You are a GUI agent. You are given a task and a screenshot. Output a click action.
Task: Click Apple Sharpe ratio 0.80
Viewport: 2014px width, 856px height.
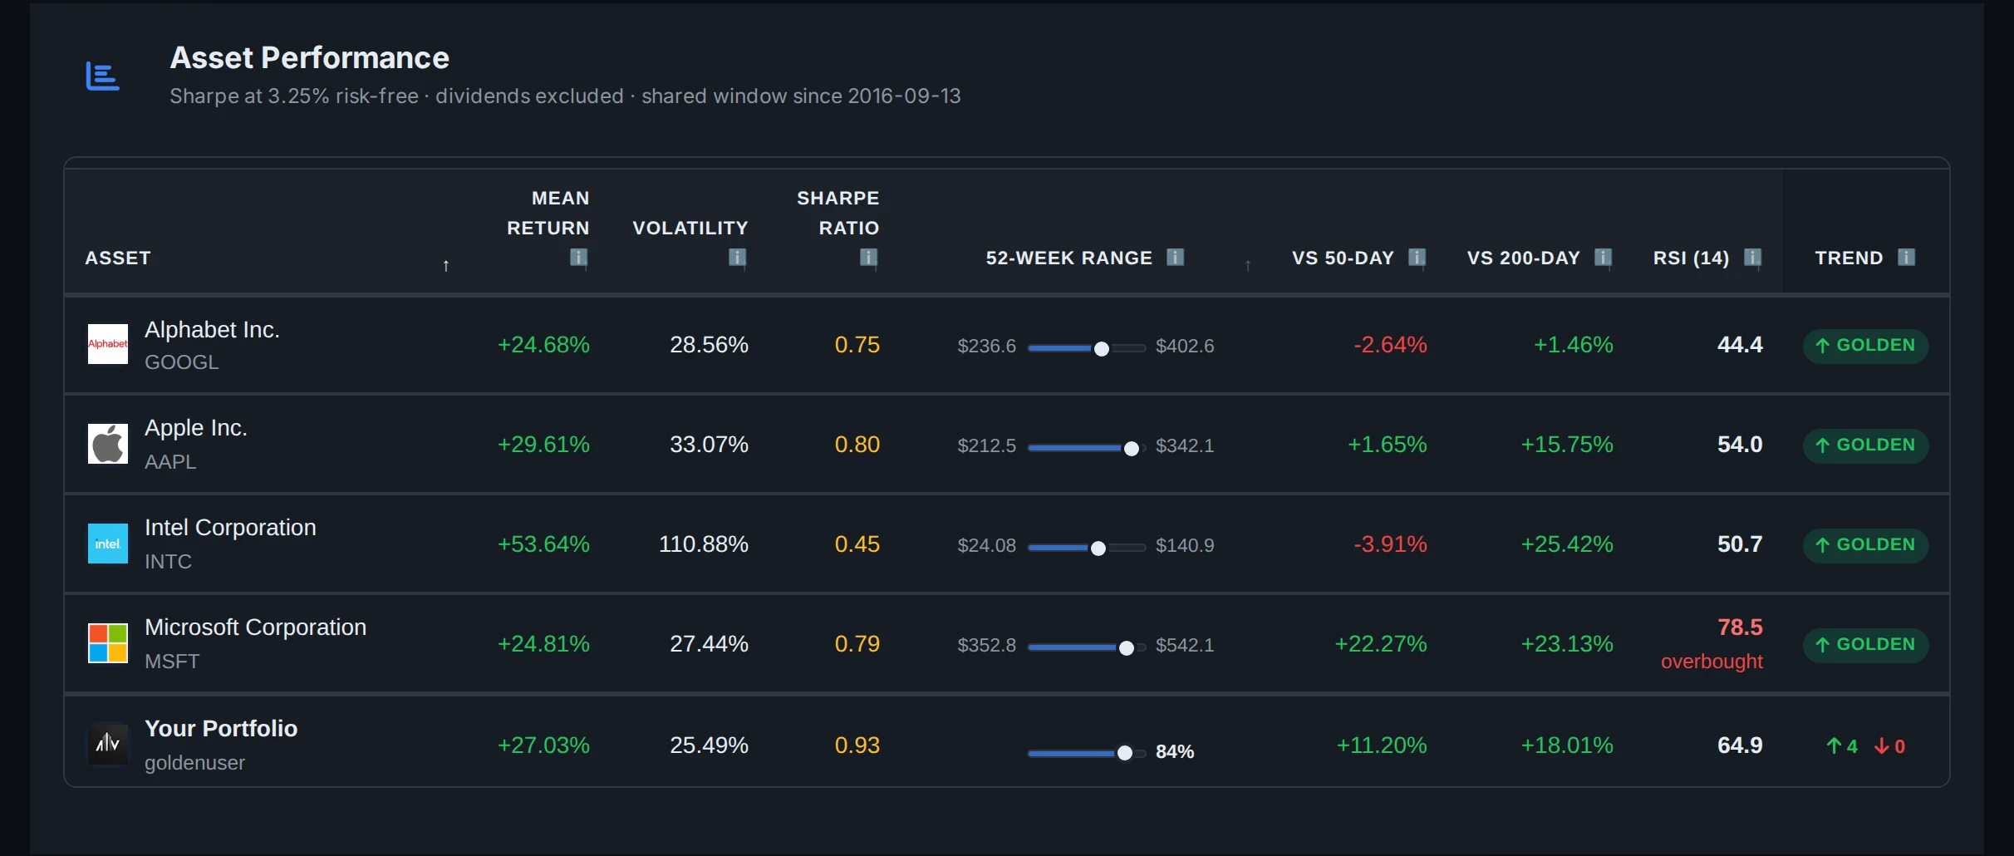click(x=857, y=445)
